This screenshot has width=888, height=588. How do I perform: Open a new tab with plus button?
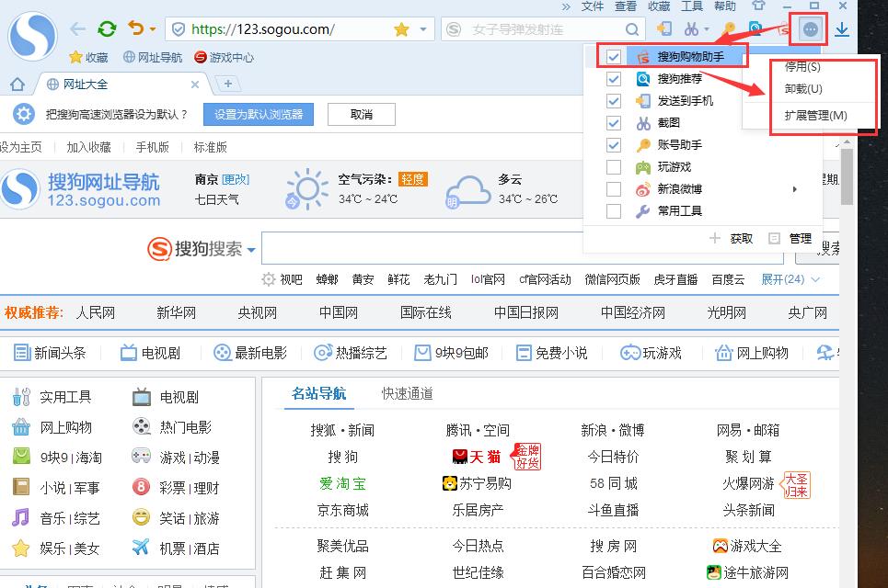[227, 84]
